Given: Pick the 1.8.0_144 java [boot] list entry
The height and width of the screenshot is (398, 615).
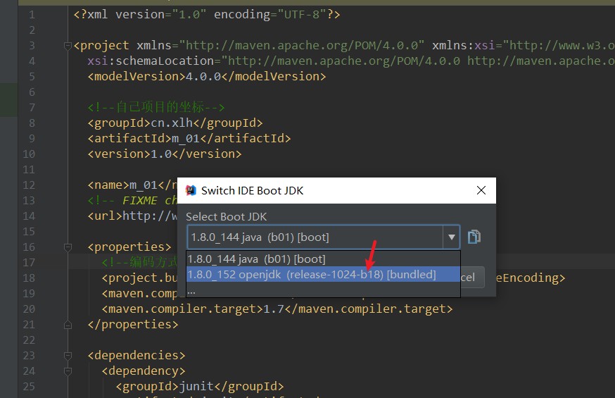Looking at the screenshot, I should [323, 259].
